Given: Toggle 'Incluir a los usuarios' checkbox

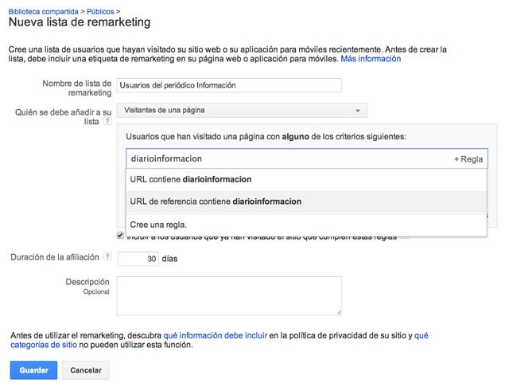Looking at the screenshot, I should click(120, 236).
